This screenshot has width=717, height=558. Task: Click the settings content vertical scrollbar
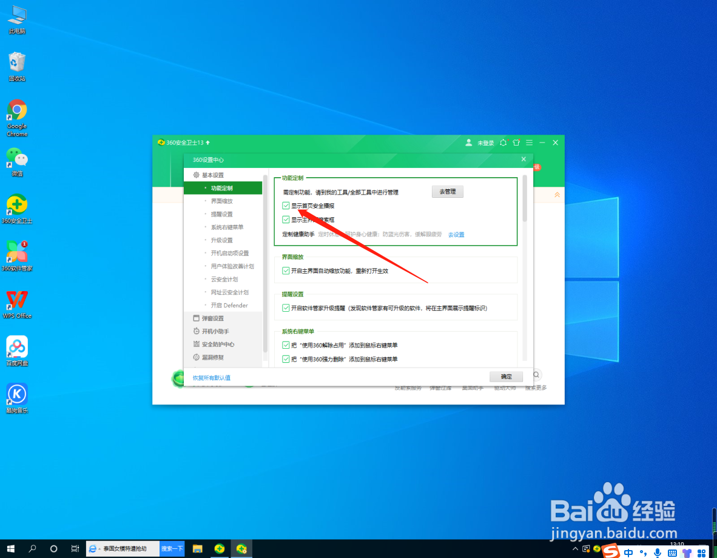click(x=525, y=199)
